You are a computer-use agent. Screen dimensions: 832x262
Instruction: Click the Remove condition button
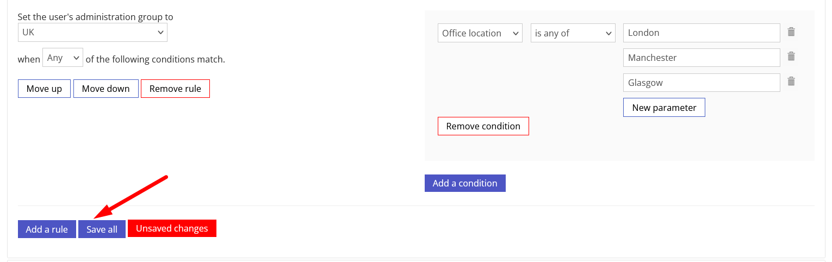(483, 126)
